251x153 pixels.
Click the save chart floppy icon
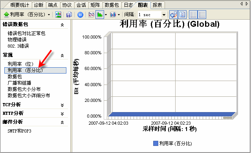tap(69, 15)
